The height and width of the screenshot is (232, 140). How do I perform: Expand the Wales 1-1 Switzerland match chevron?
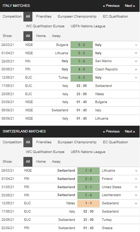pos(136,203)
